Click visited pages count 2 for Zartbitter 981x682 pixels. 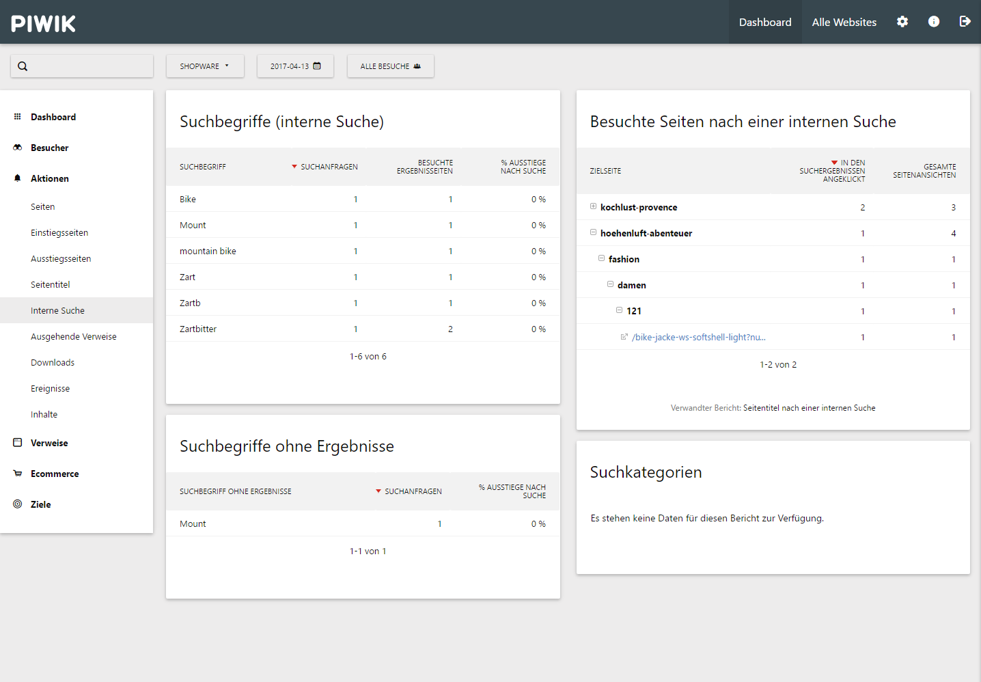click(x=450, y=329)
